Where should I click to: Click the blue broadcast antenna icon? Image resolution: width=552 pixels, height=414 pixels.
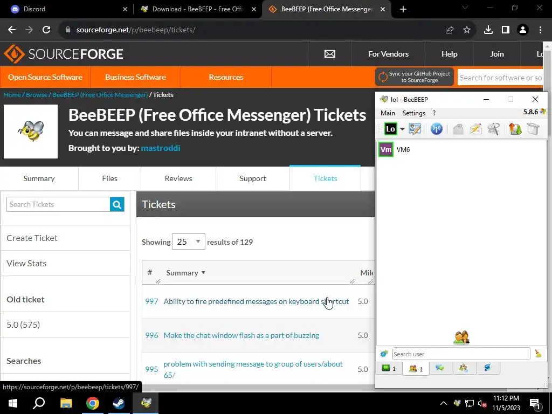(x=437, y=129)
